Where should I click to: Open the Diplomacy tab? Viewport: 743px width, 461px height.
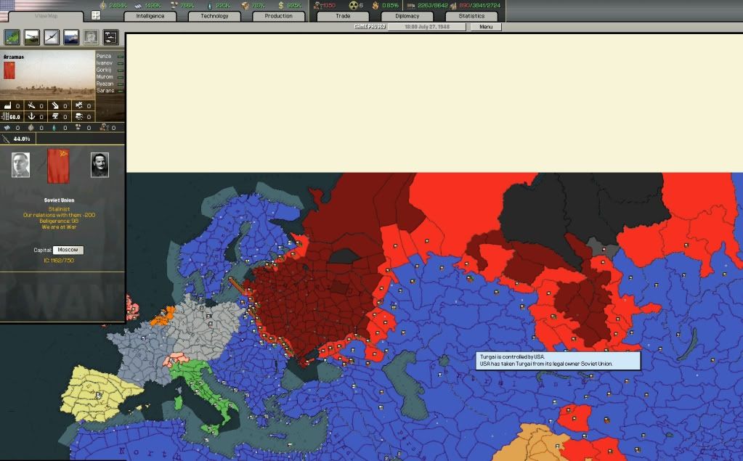[407, 16]
